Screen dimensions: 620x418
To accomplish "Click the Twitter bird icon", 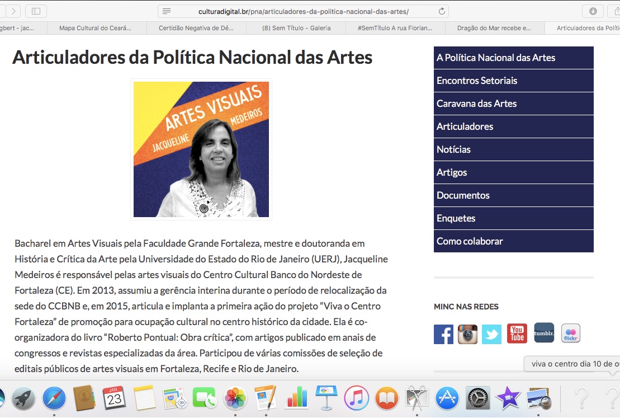I will 492,334.
